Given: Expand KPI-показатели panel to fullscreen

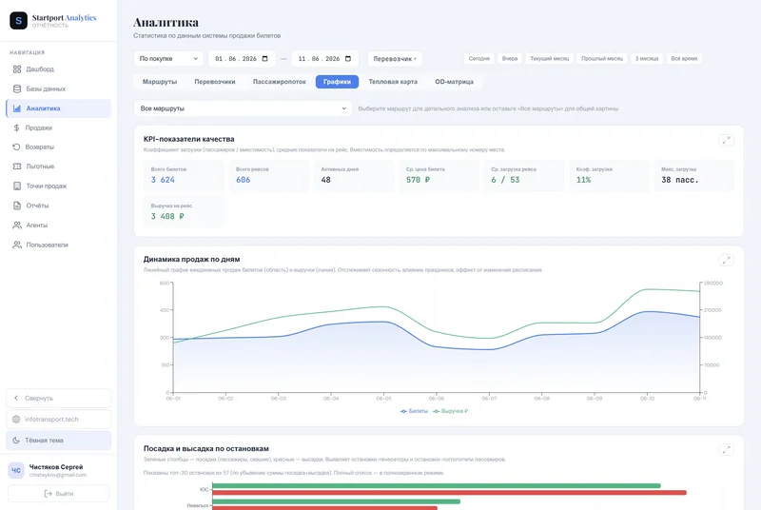Looking at the screenshot, I should pyautogui.click(x=726, y=140).
